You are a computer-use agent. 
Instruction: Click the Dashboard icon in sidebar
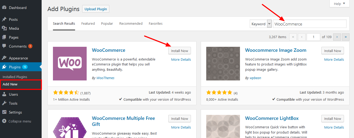[4, 8]
